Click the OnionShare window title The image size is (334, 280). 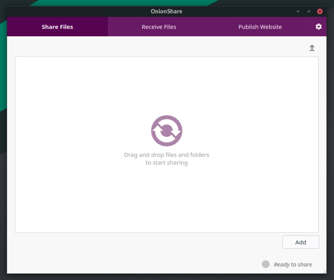pyautogui.click(x=166, y=11)
